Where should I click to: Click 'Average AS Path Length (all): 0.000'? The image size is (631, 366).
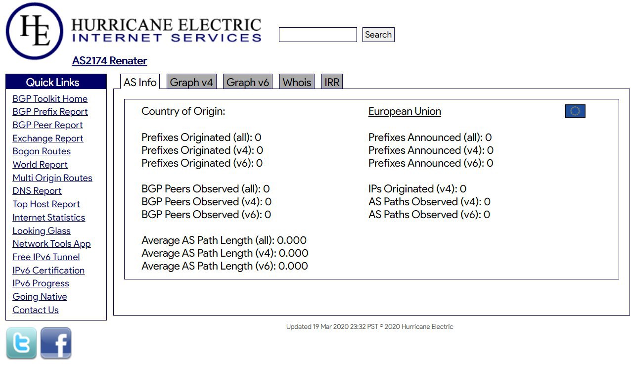click(224, 240)
